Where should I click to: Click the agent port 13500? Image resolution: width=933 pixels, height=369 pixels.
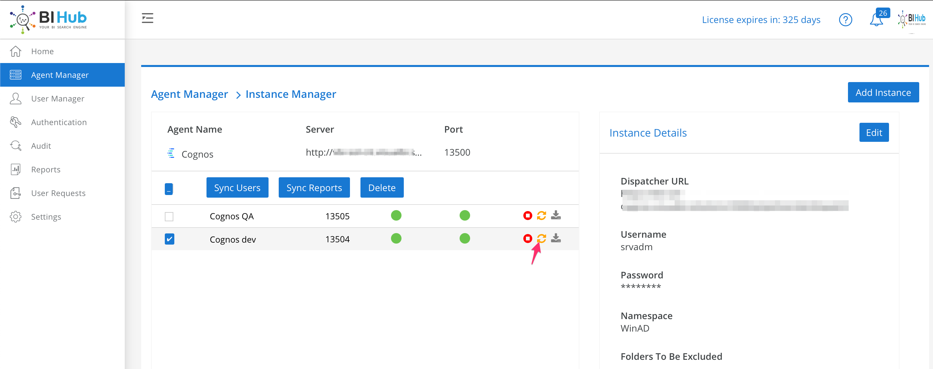click(x=457, y=152)
